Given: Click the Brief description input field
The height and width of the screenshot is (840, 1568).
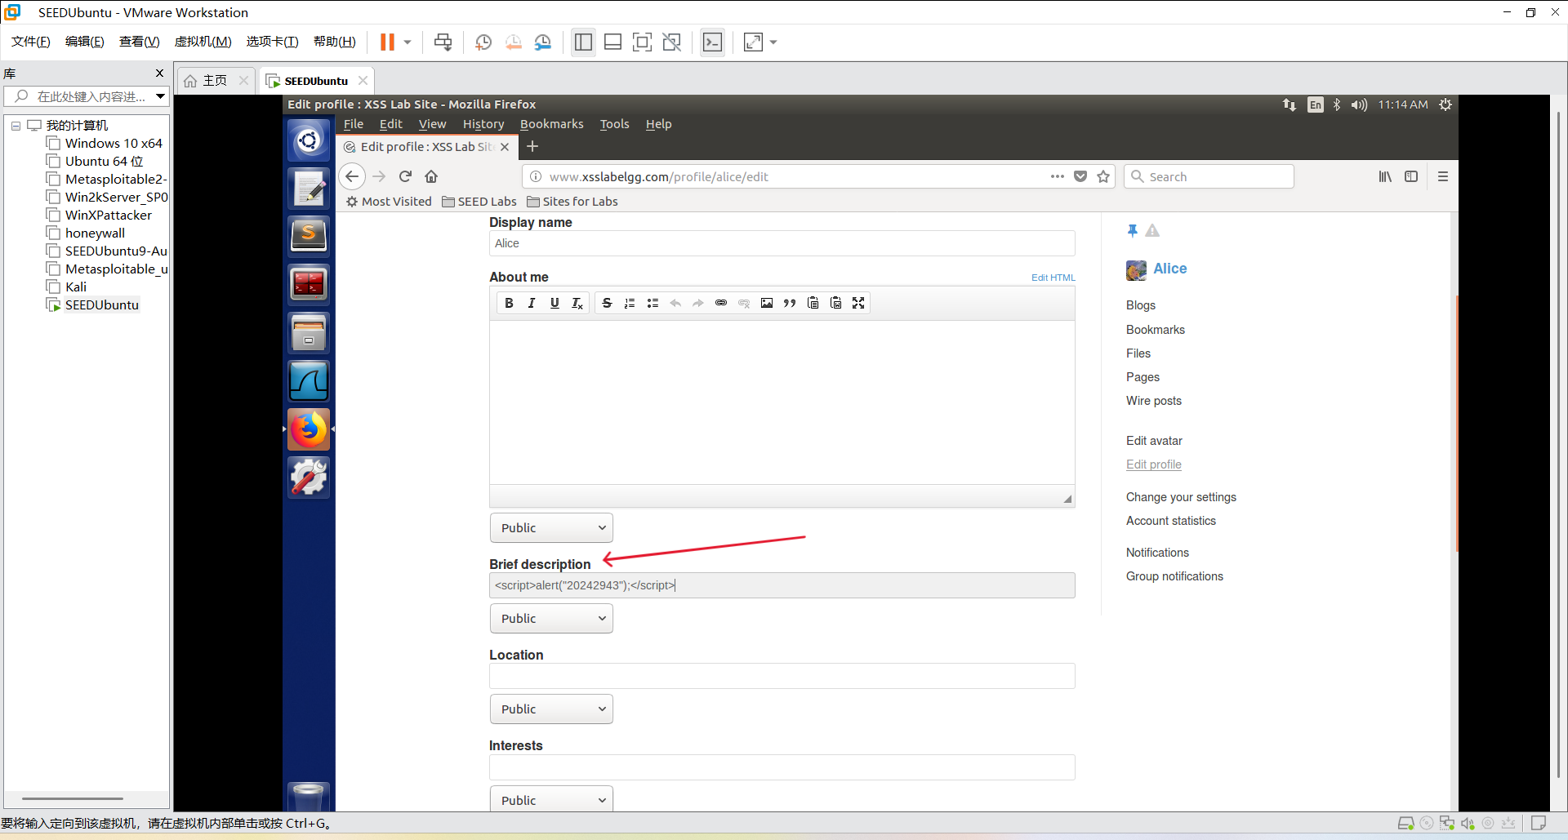Looking at the screenshot, I should click(x=782, y=585).
